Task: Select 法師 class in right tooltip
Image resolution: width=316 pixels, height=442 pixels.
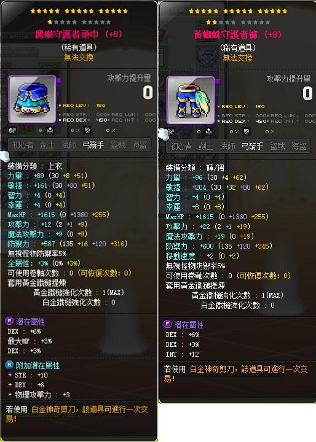Action: pos(227,146)
